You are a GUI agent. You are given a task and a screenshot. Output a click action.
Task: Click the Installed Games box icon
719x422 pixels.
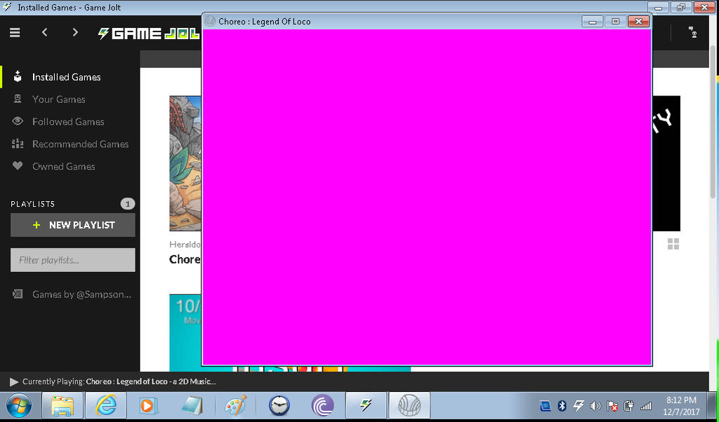pyautogui.click(x=18, y=76)
